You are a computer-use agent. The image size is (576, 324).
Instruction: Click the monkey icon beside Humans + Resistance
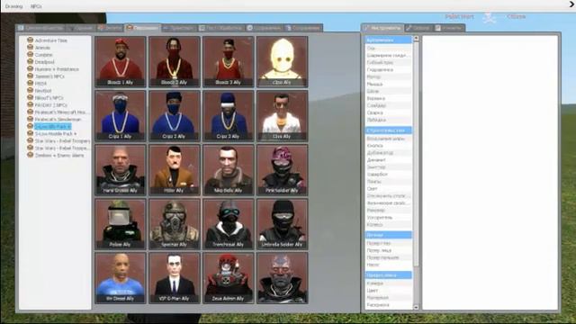tap(30, 68)
